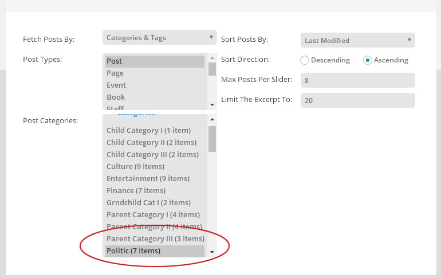The width and height of the screenshot is (441, 278).
Task: Click the Limit The Excerpt To field
Action: pos(357,100)
